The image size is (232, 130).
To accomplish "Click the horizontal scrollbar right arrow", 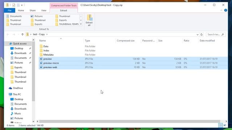I will (226, 121).
